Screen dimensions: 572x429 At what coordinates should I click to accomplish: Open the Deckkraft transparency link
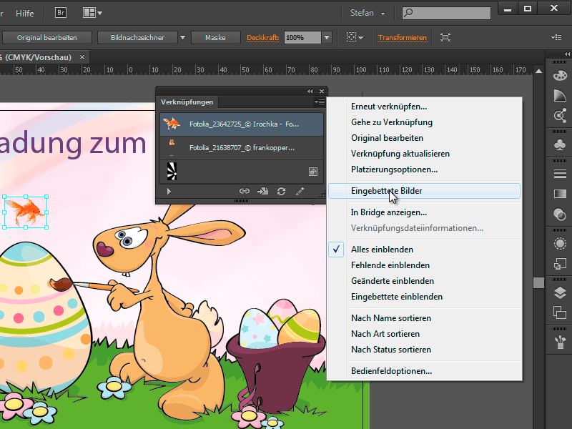click(262, 38)
